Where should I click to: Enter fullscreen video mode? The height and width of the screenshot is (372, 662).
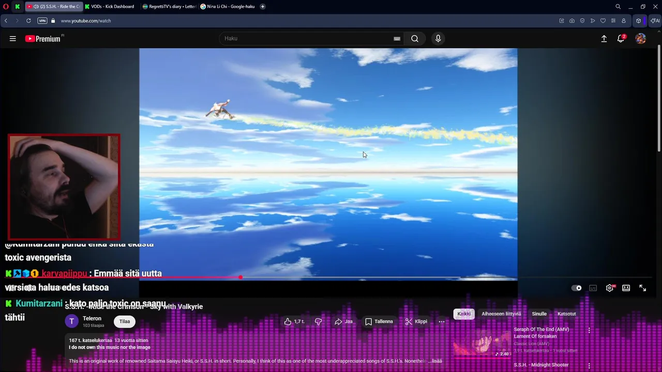tap(643, 288)
